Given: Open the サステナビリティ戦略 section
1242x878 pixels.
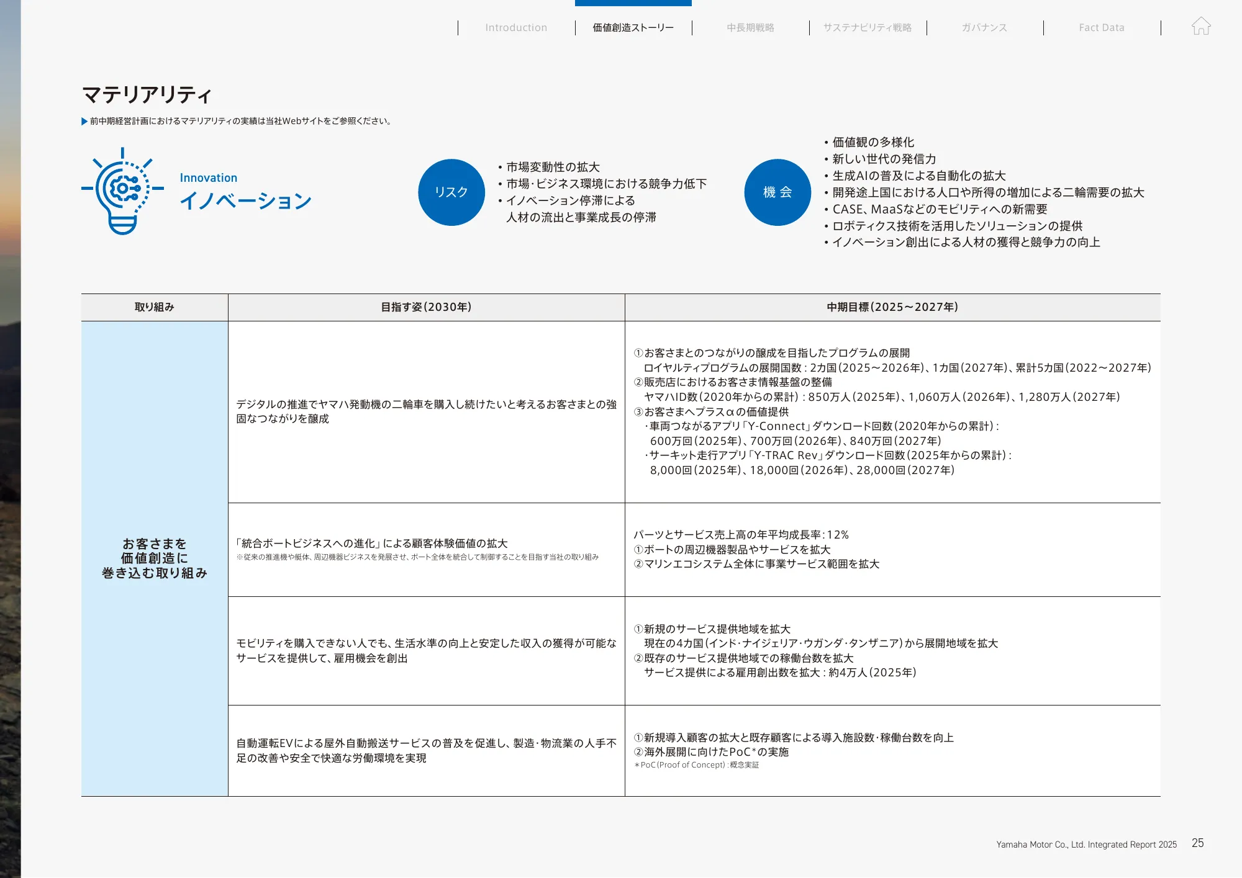Looking at the screenshot, I should click(867, 27).
